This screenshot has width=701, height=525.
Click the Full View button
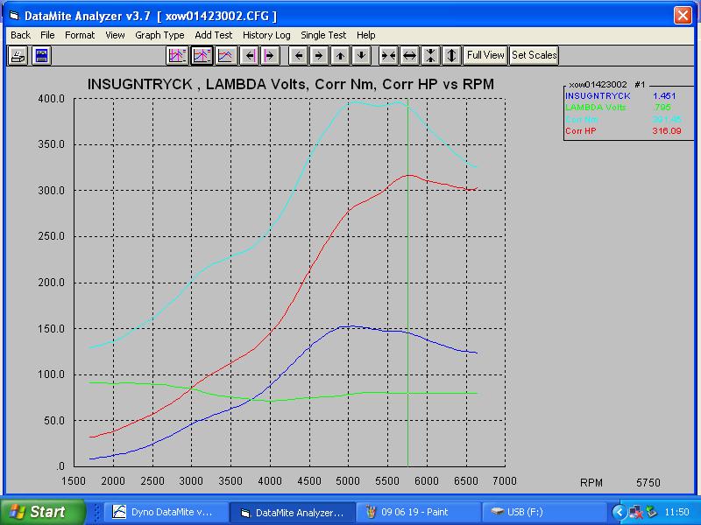coord(485,55)
